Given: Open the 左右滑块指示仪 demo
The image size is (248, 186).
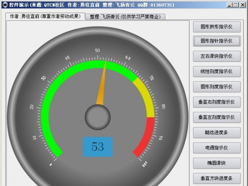Looking at the screenshot, I should tap(217, 56).
